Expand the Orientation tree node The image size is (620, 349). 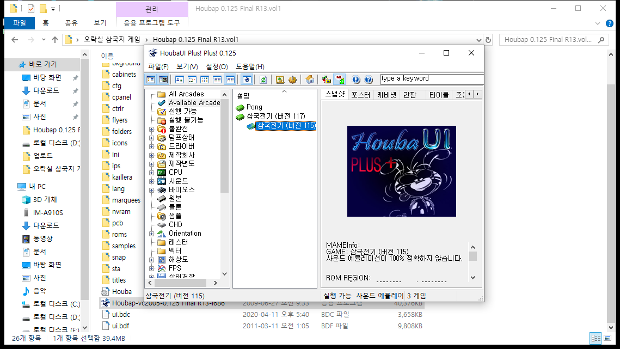coord(151,234)
